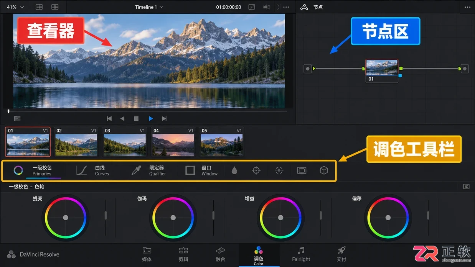Switch to the 媒体 (Media) page

point(147,254)
